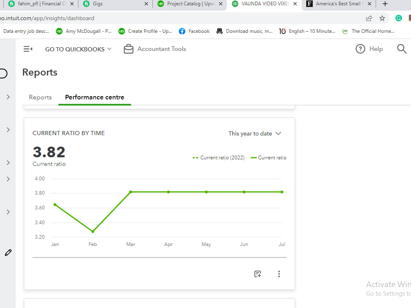This screenshot has width=411, height=308.
Task: Click the pencil edit icon in sidebar
Action: (x=8, y=253)
